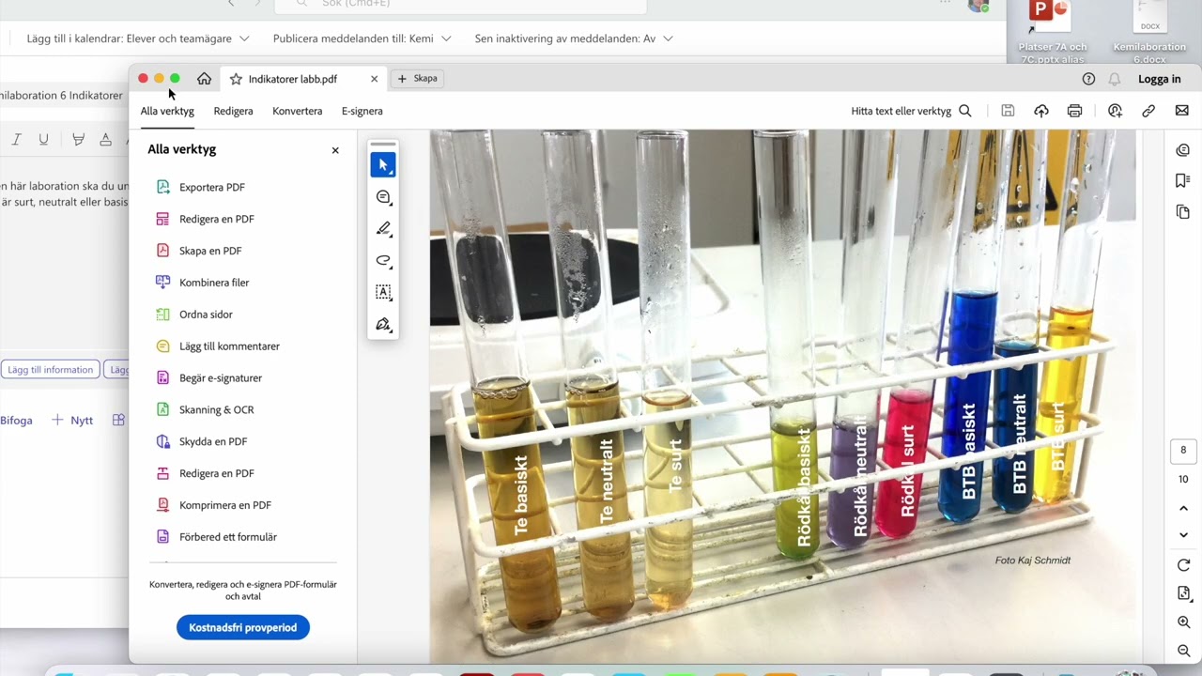Viewport: 1202px width, 676px height.
Task: Print the document
Action: 1075,111
